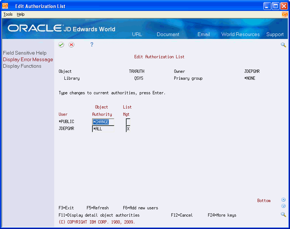
Task: Close the Edit Authorization List window
Action: click(x=284, y=6)
